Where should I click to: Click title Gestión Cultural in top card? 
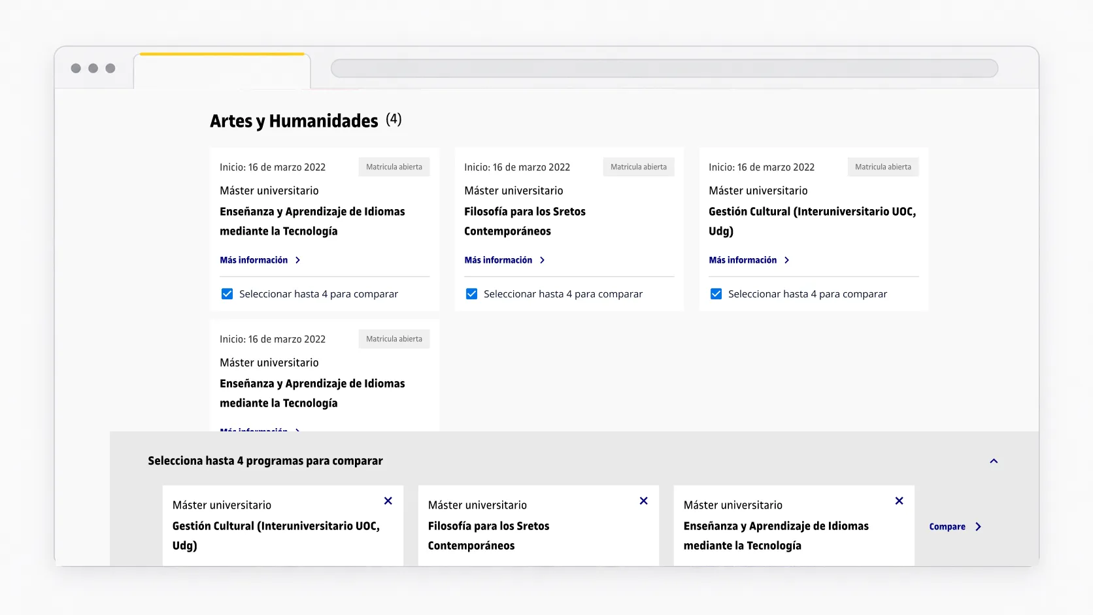point(813,221)
